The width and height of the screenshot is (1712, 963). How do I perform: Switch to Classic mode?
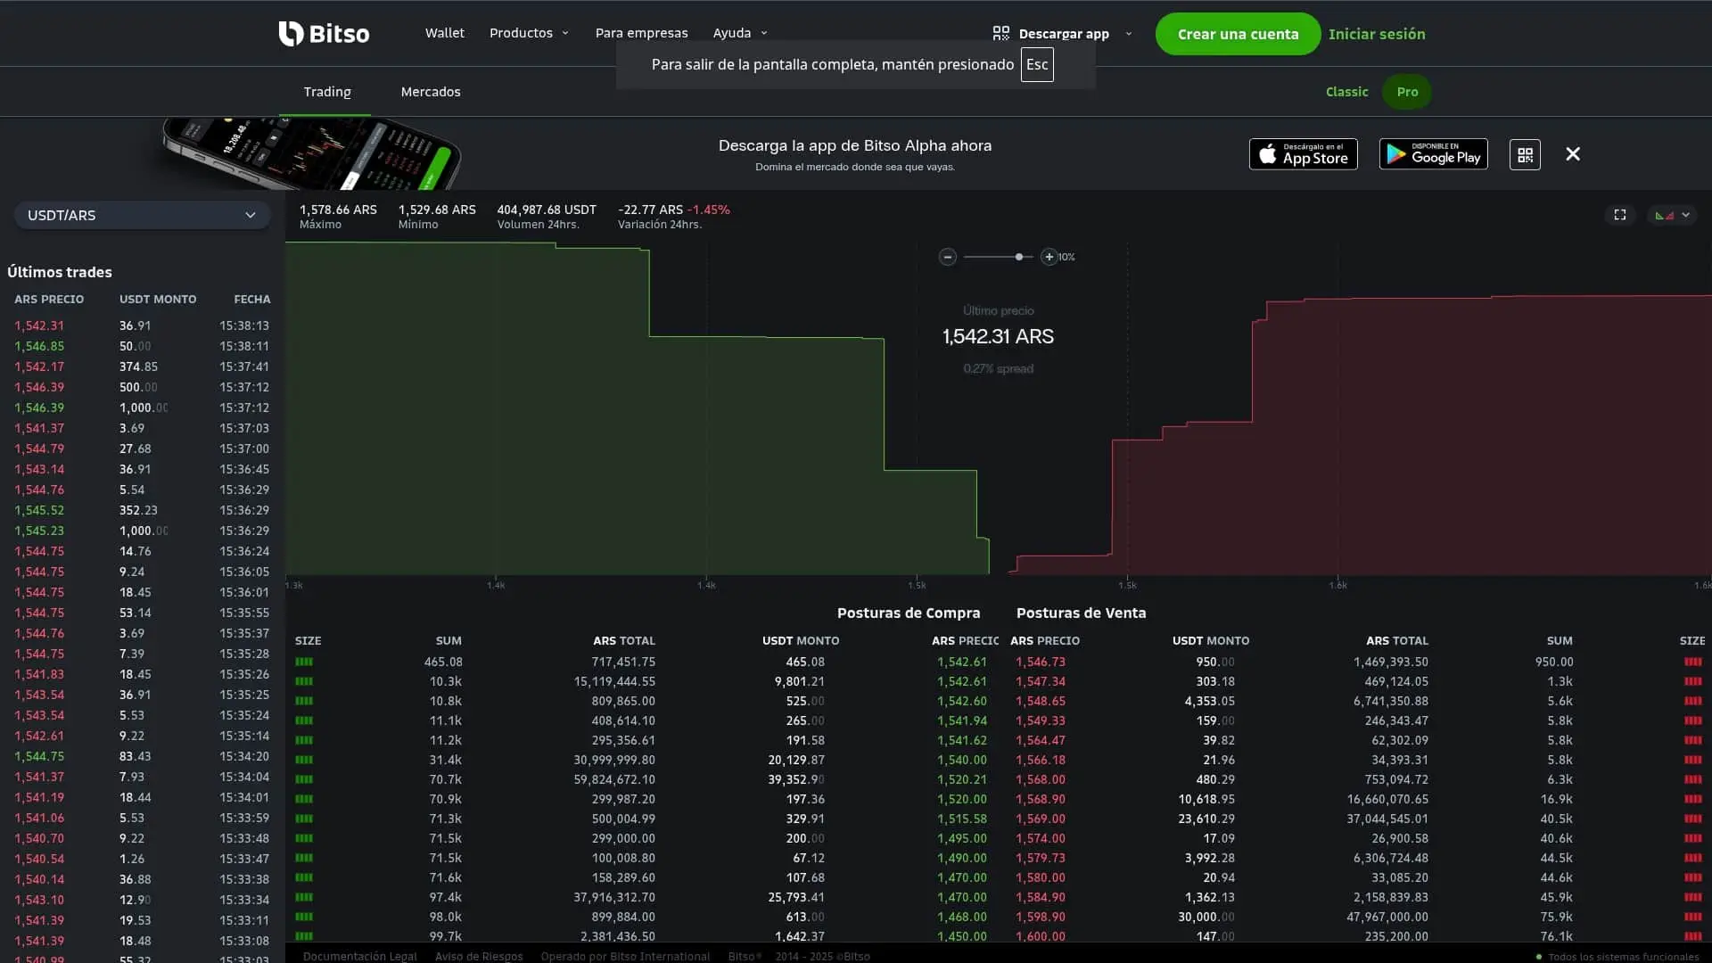tap(1346, 91)
